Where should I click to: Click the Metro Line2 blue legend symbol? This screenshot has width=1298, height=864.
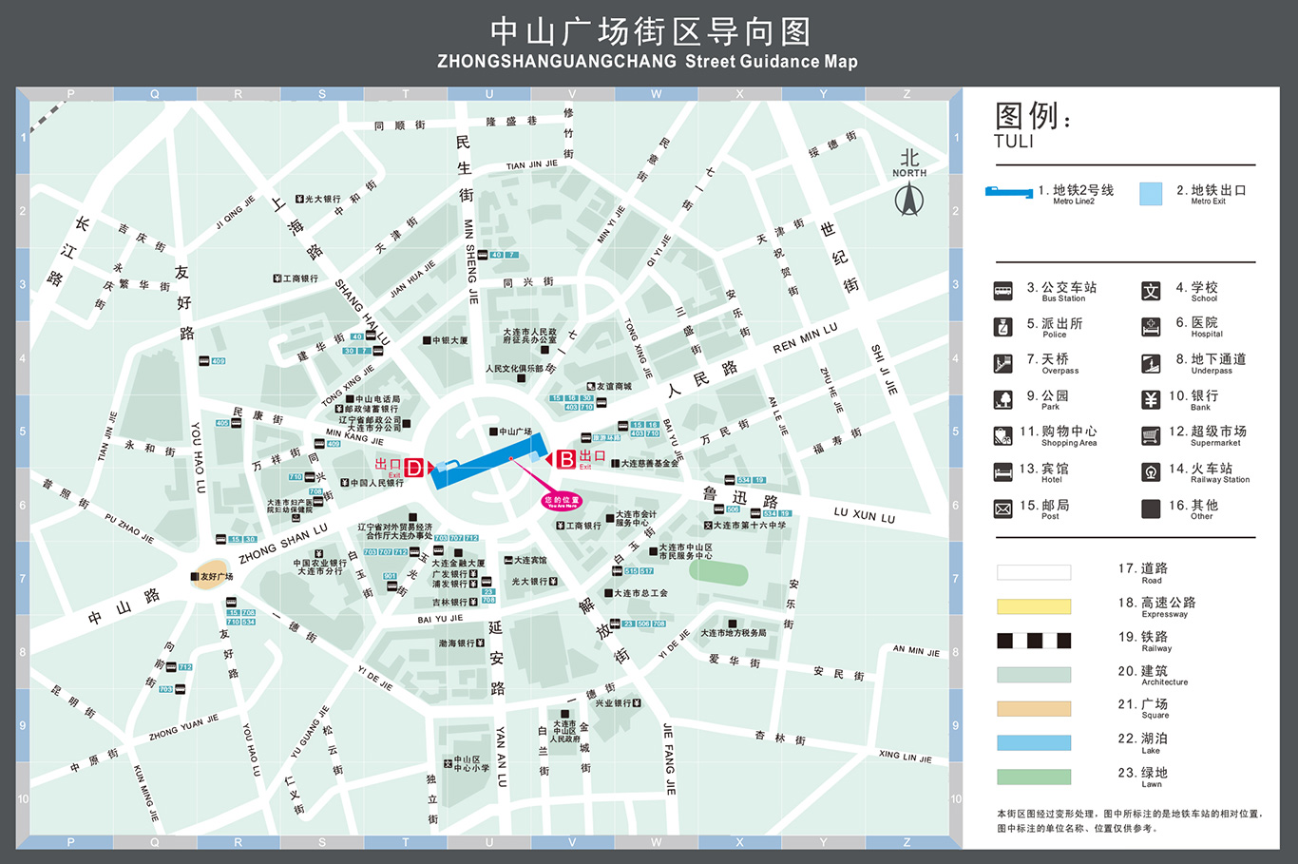(x=1009, y=193)
